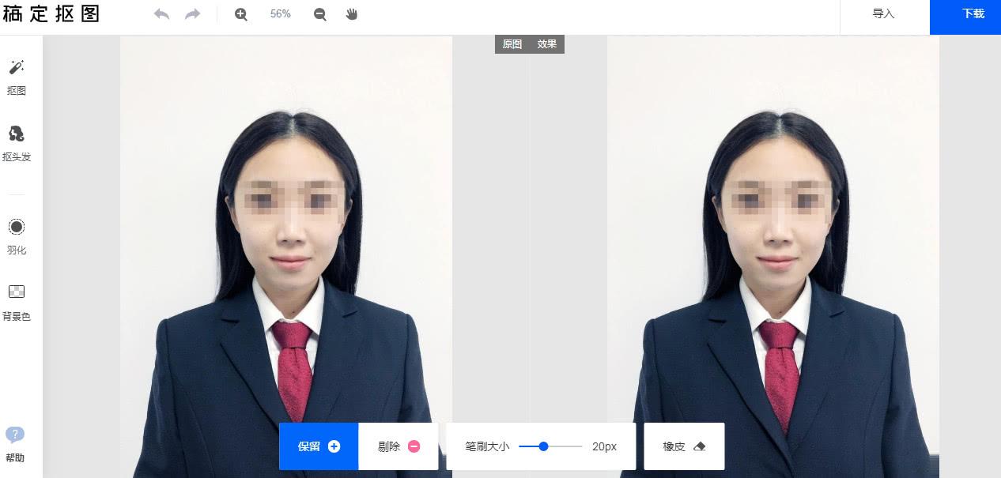
Task: Click the redo arrow in toolbar
Action: click(191, 13)
